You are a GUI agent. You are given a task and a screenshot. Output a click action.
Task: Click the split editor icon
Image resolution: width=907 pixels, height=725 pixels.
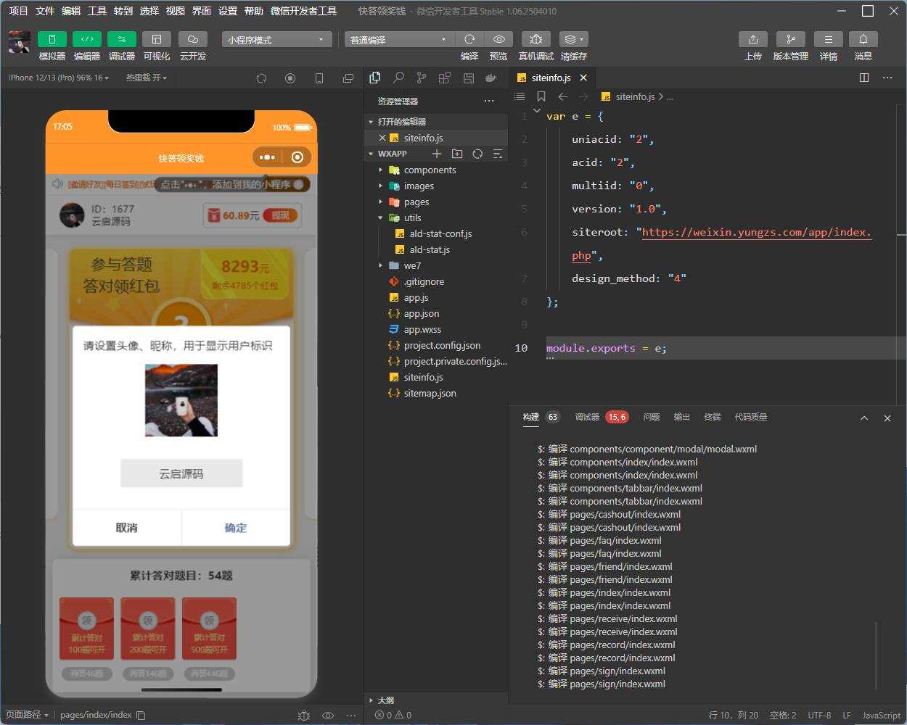pyautogui.click(x=864, y=78)
